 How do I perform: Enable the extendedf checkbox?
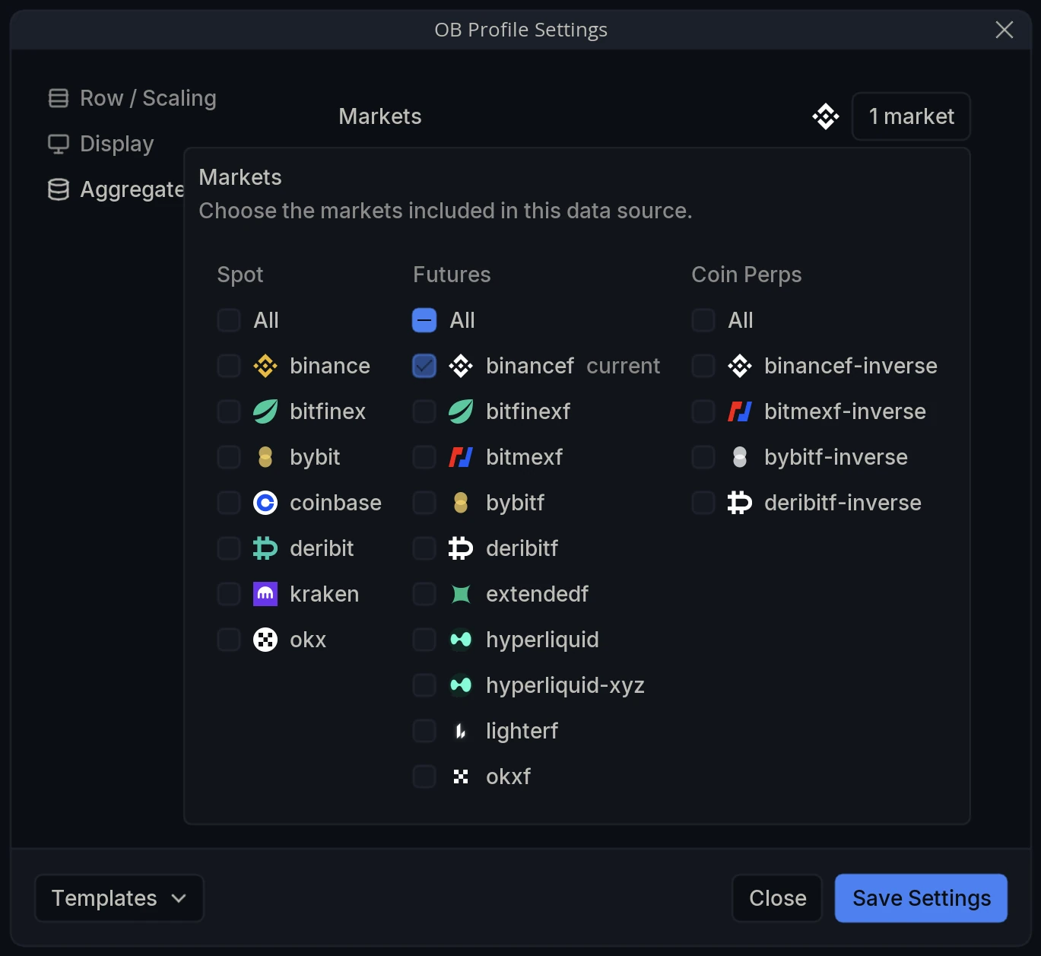pos(424,594)
